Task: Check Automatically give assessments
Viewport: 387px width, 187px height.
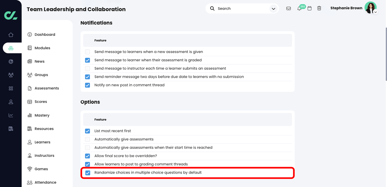Action: coord(87,139)
